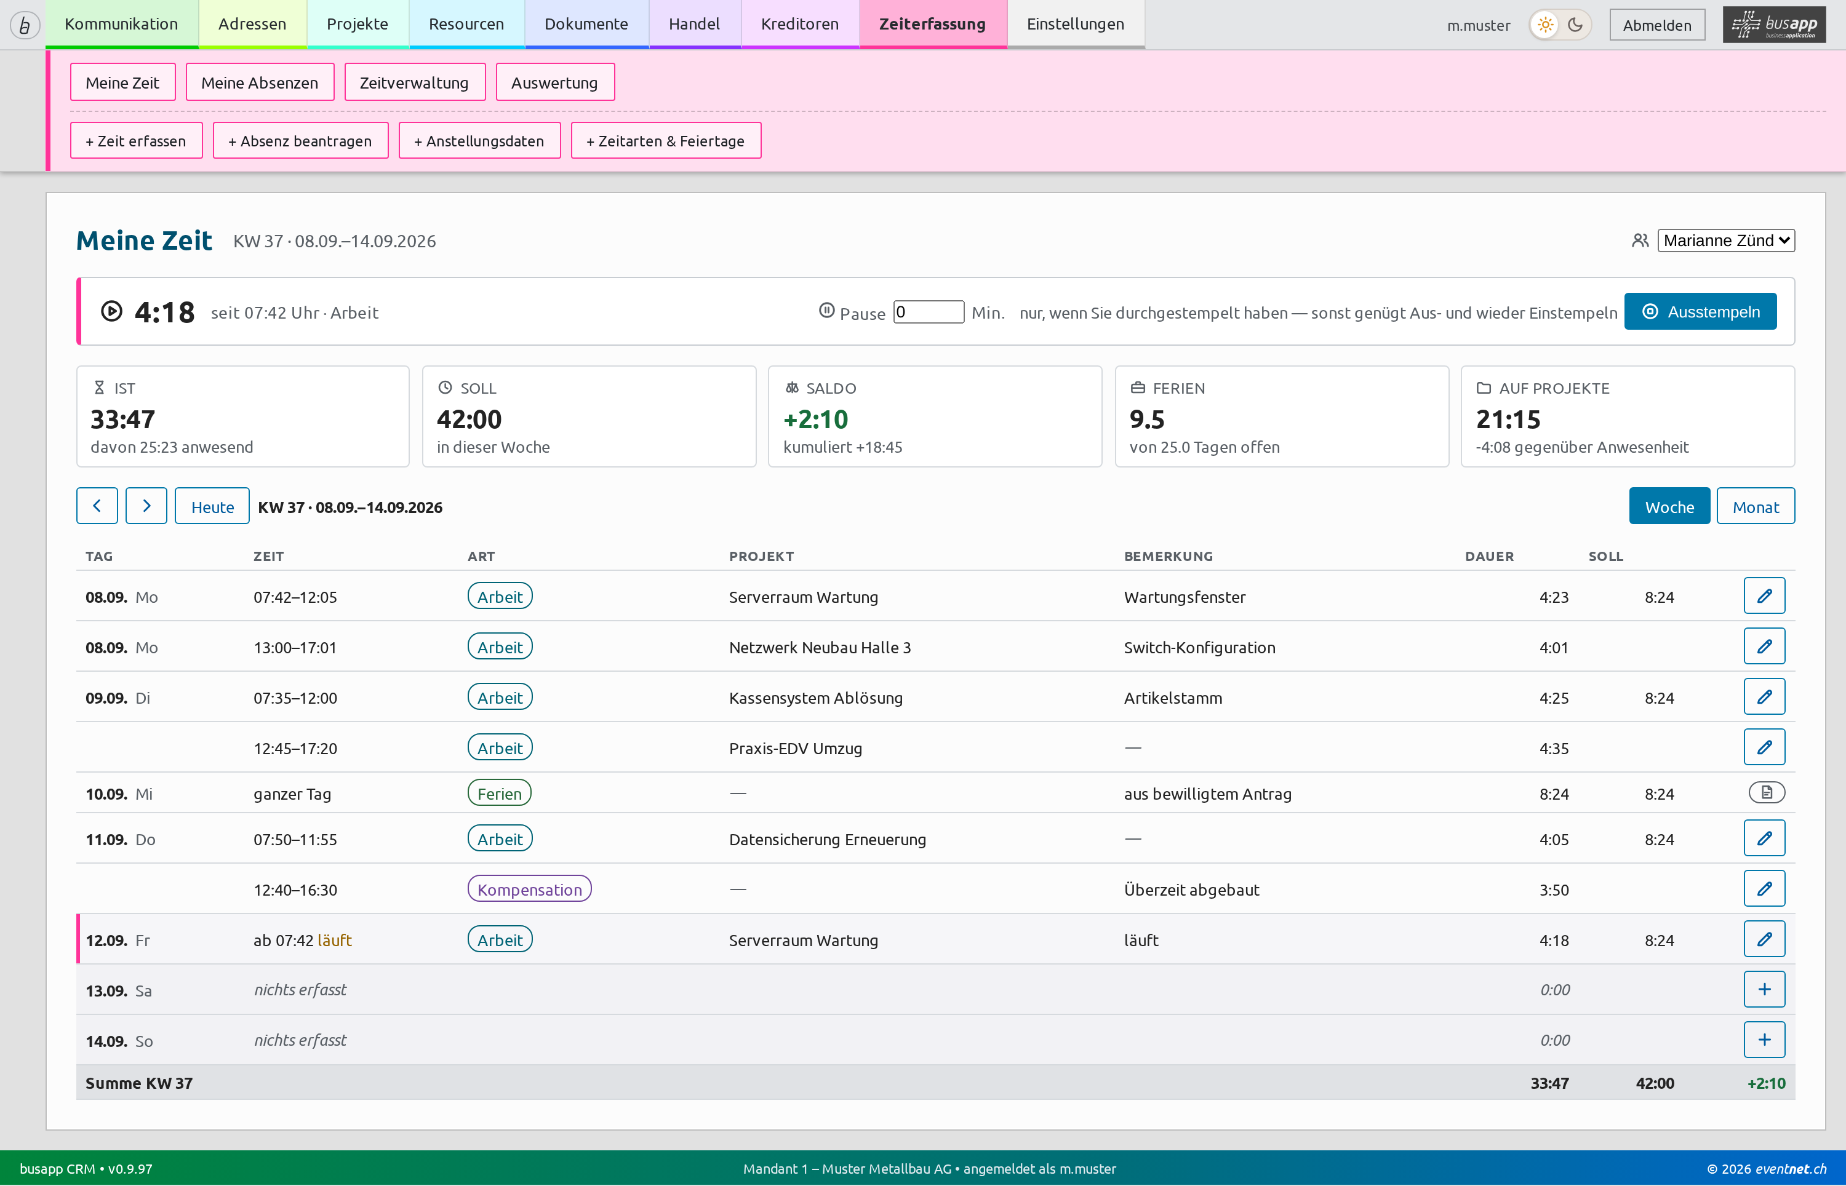
Task: Click the Ausstempeln button
Action: 1700,311
